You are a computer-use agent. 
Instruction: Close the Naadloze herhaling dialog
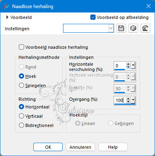[149, 6]
